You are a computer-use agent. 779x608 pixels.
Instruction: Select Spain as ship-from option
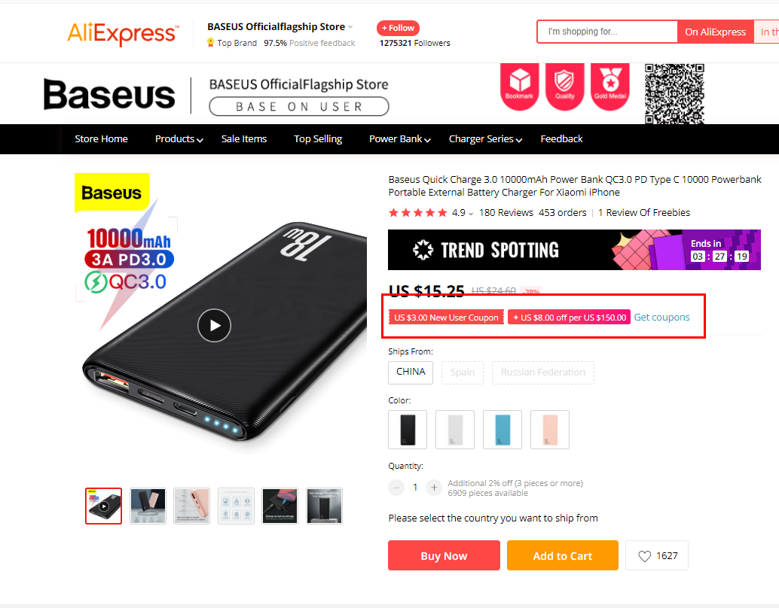[462, 372]
